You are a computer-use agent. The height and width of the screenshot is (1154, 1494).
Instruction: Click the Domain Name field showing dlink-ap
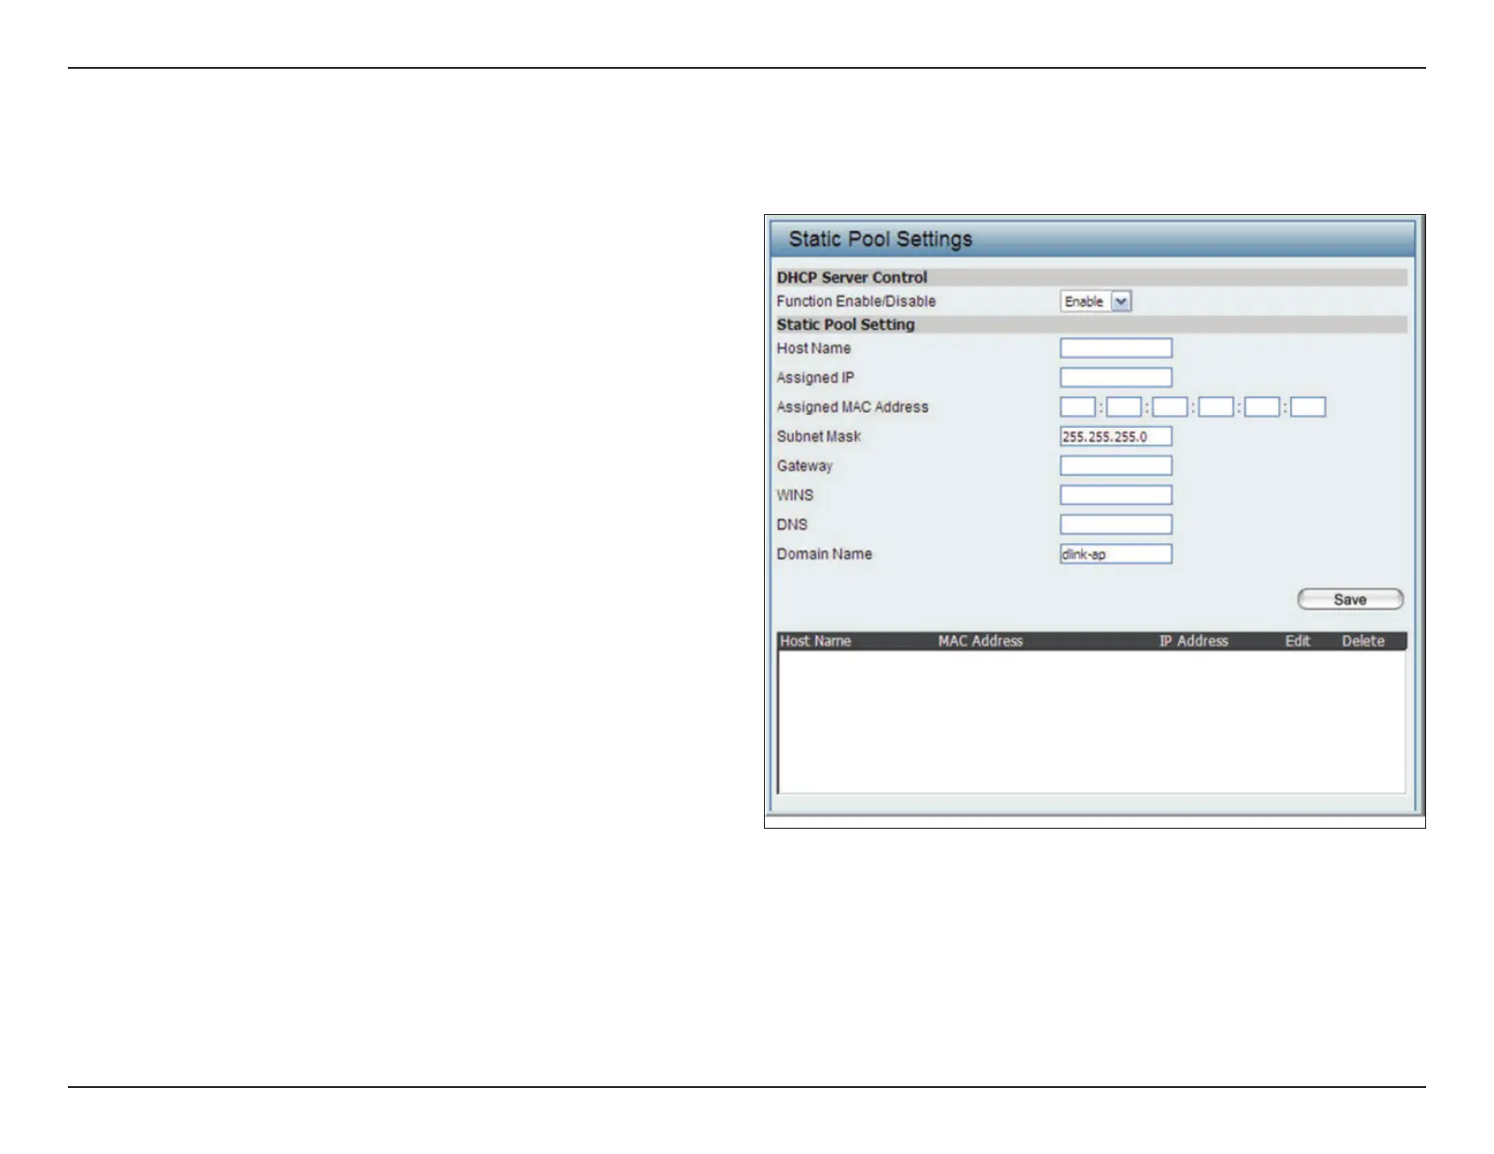coord(1116,554)
